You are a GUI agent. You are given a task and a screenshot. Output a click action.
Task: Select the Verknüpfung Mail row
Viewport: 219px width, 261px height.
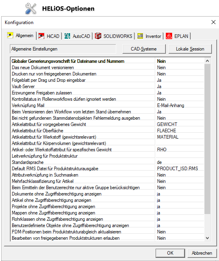pyautogui.click(x=108, y=105)
